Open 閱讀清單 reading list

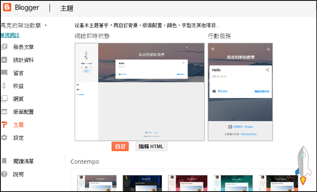(x=24, y=161)
